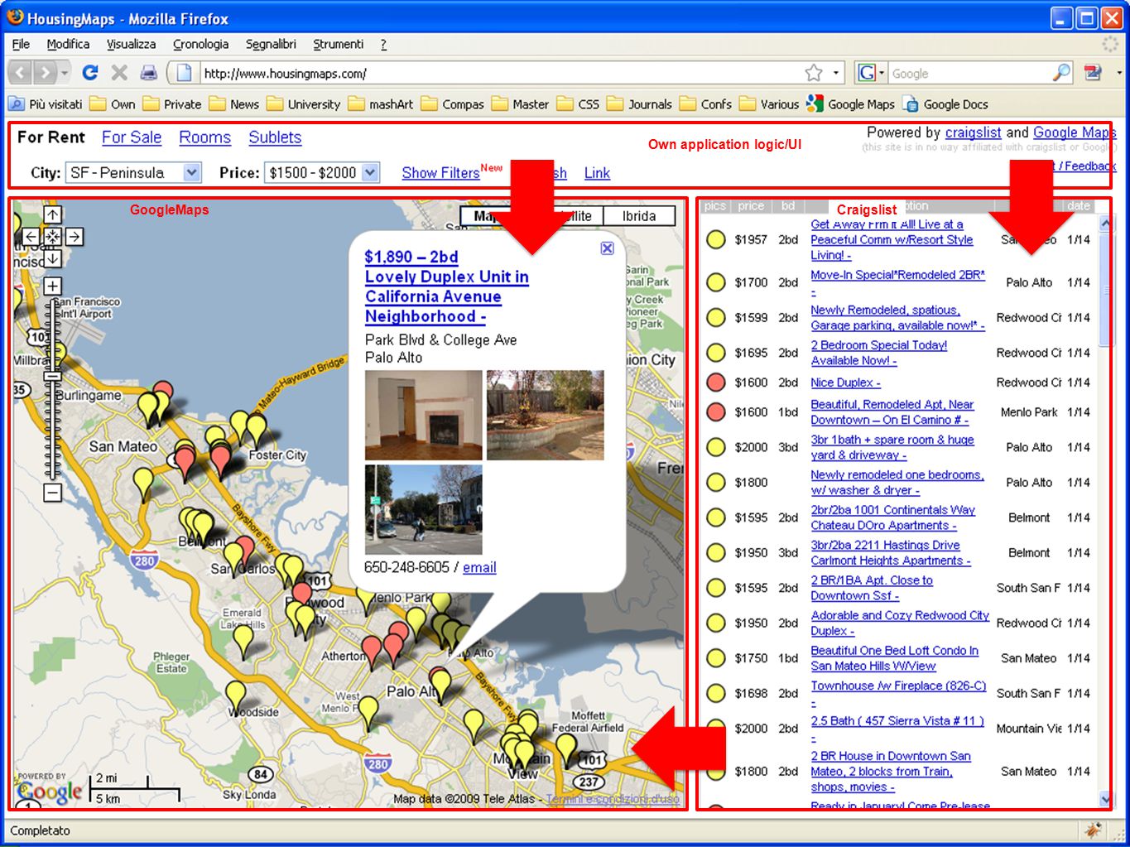Sort listings by bd column header
This screenshot has height=847, width=1130.
788,206
